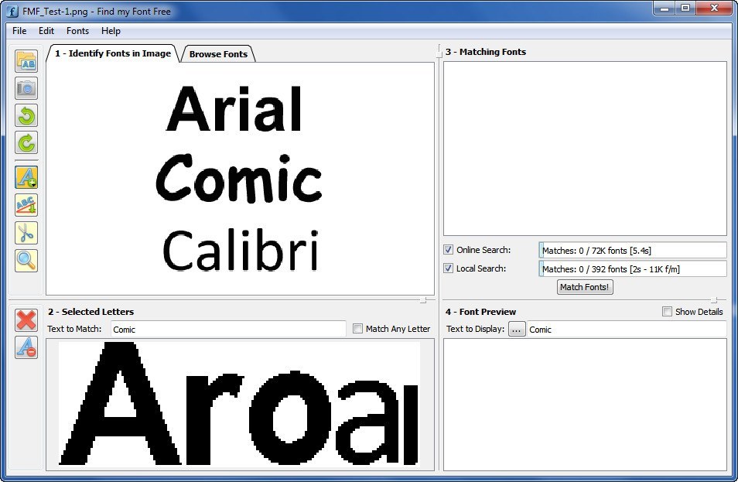Rotate image counterclockwise with green arrow icon
The width and height of the screenshot is (738, 482).
pyautogui.click(x=26, y=116)
